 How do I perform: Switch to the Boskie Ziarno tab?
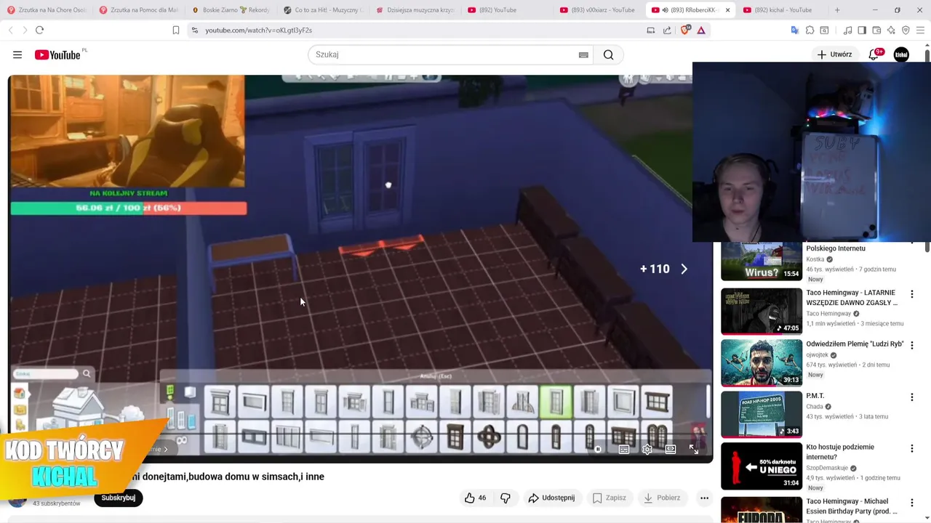tap(231, 10)
